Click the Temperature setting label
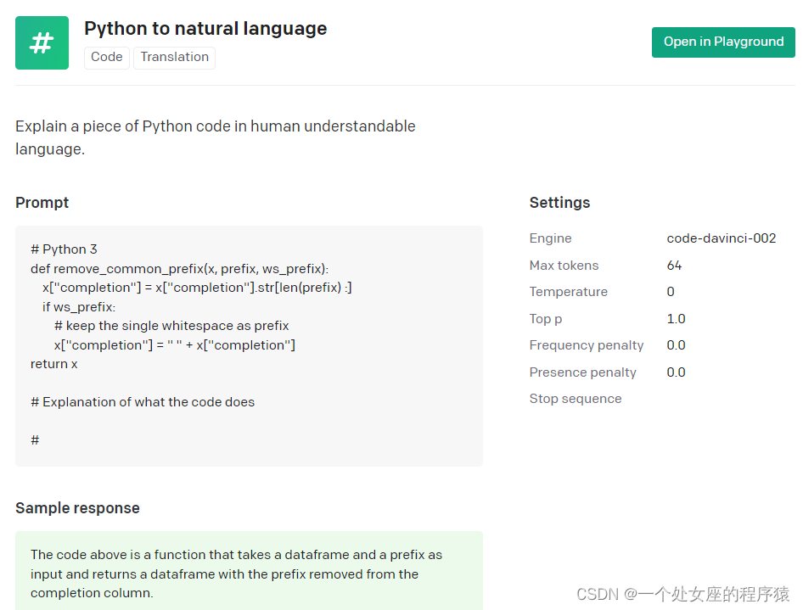The image size is (803, 610). [x=568, y=292]
